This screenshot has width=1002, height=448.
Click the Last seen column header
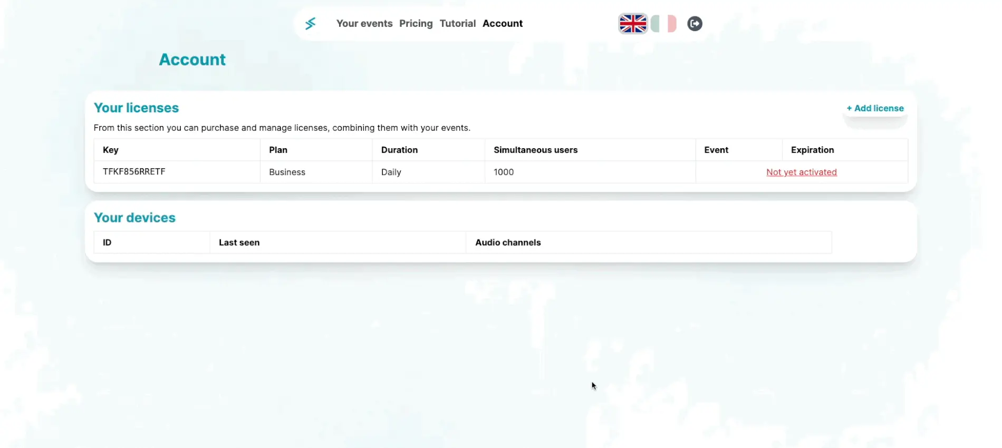coord(239,243)
